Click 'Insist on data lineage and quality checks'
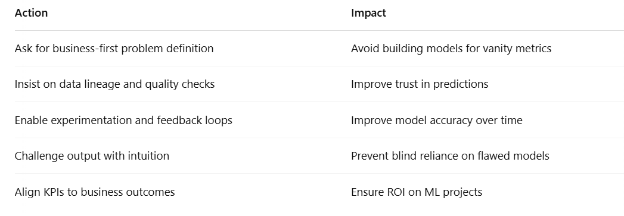 tap(114, 84)
